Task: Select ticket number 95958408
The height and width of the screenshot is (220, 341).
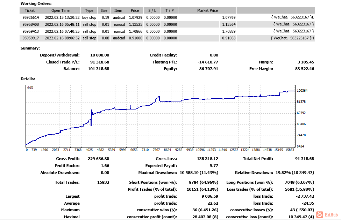Action: point(31,24)
